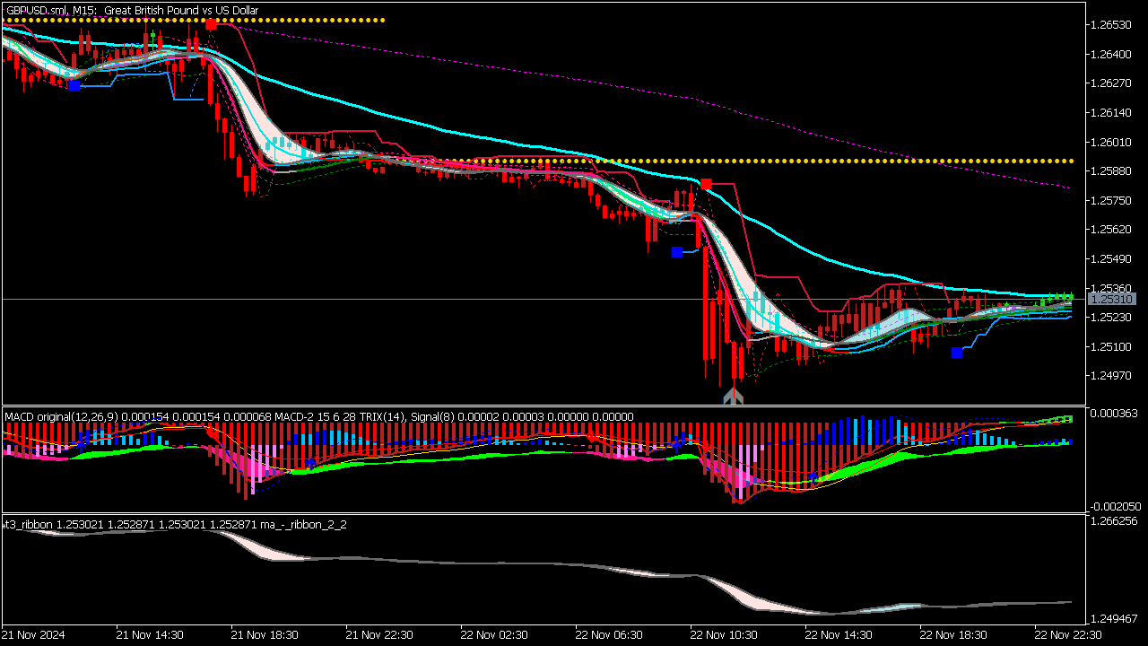
Task: Click the 21 Nov 18:30 time label
Action: click(265, 634)
